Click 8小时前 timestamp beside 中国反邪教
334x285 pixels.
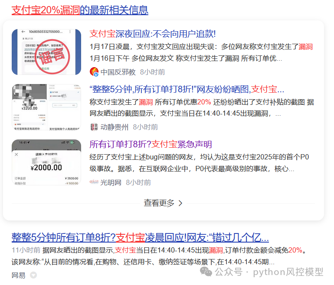point(153,72)
